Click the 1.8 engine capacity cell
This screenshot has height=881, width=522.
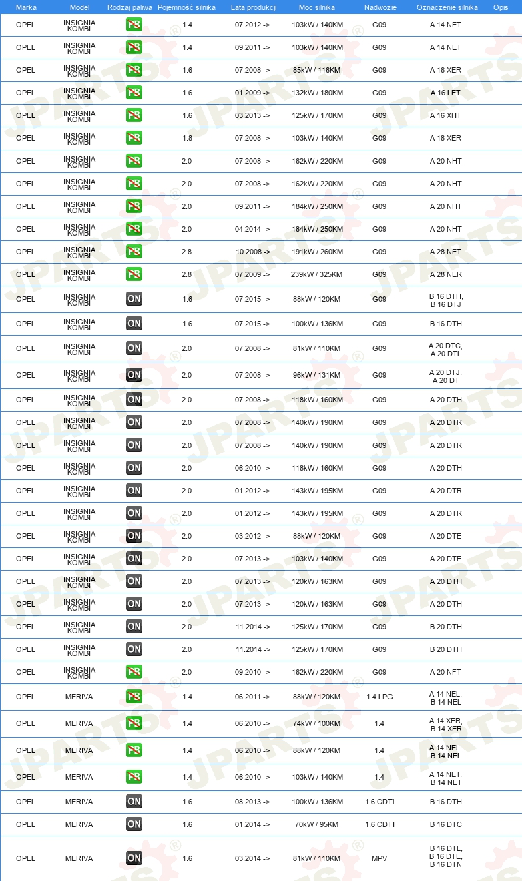click(187, 138)
